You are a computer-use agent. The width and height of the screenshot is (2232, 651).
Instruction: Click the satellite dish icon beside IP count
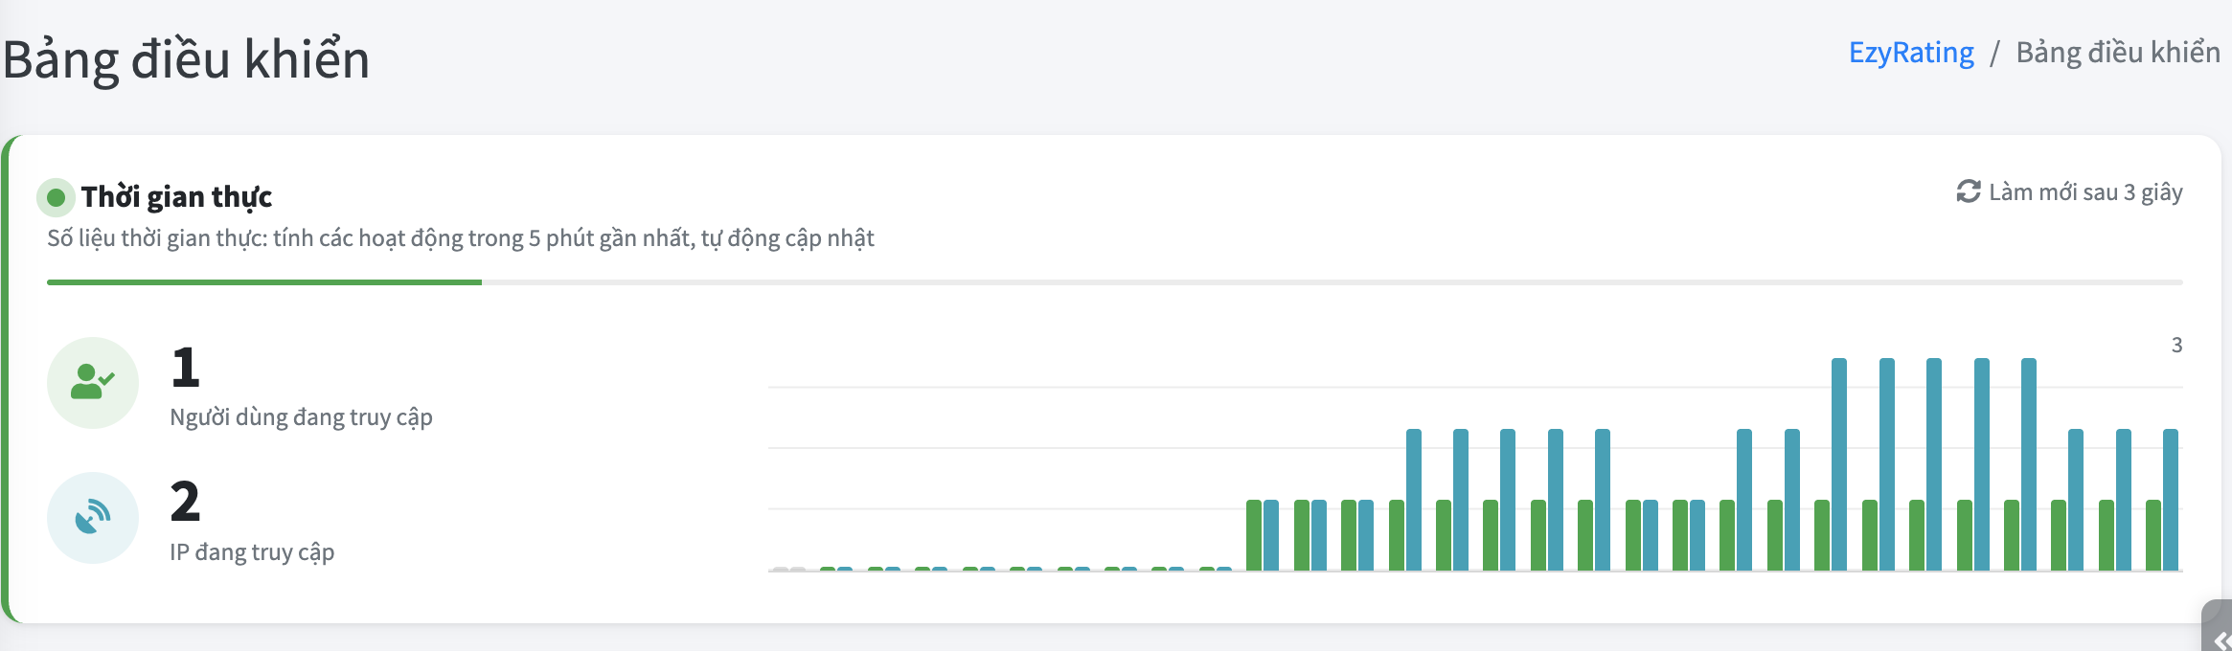(x=93, y=517)
